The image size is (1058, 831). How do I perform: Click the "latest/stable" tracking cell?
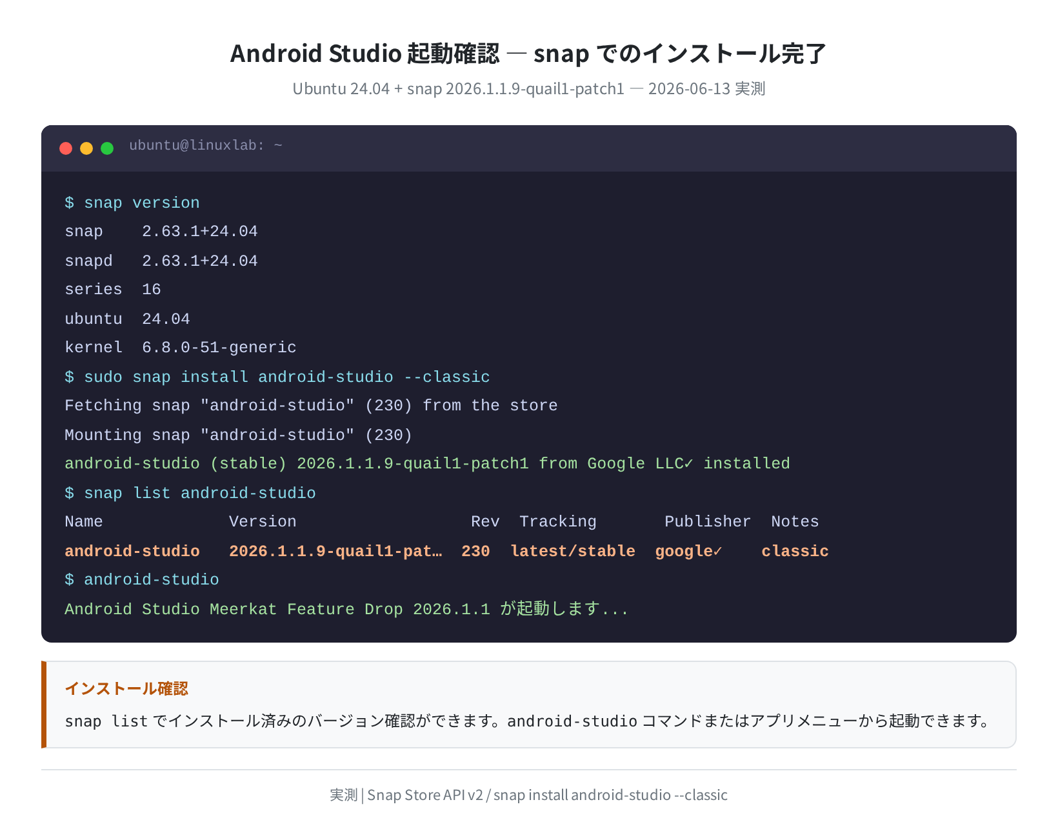pos(573,551)
